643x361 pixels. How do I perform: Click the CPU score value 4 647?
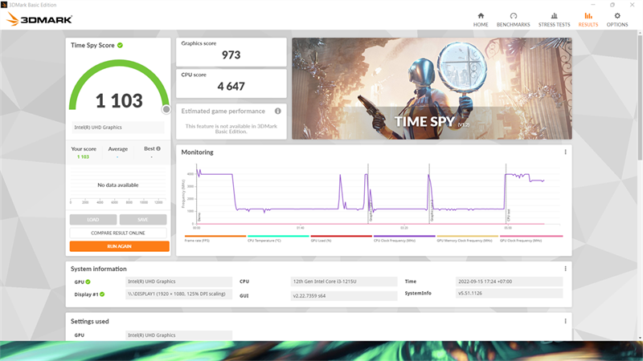tap(231, 87)
